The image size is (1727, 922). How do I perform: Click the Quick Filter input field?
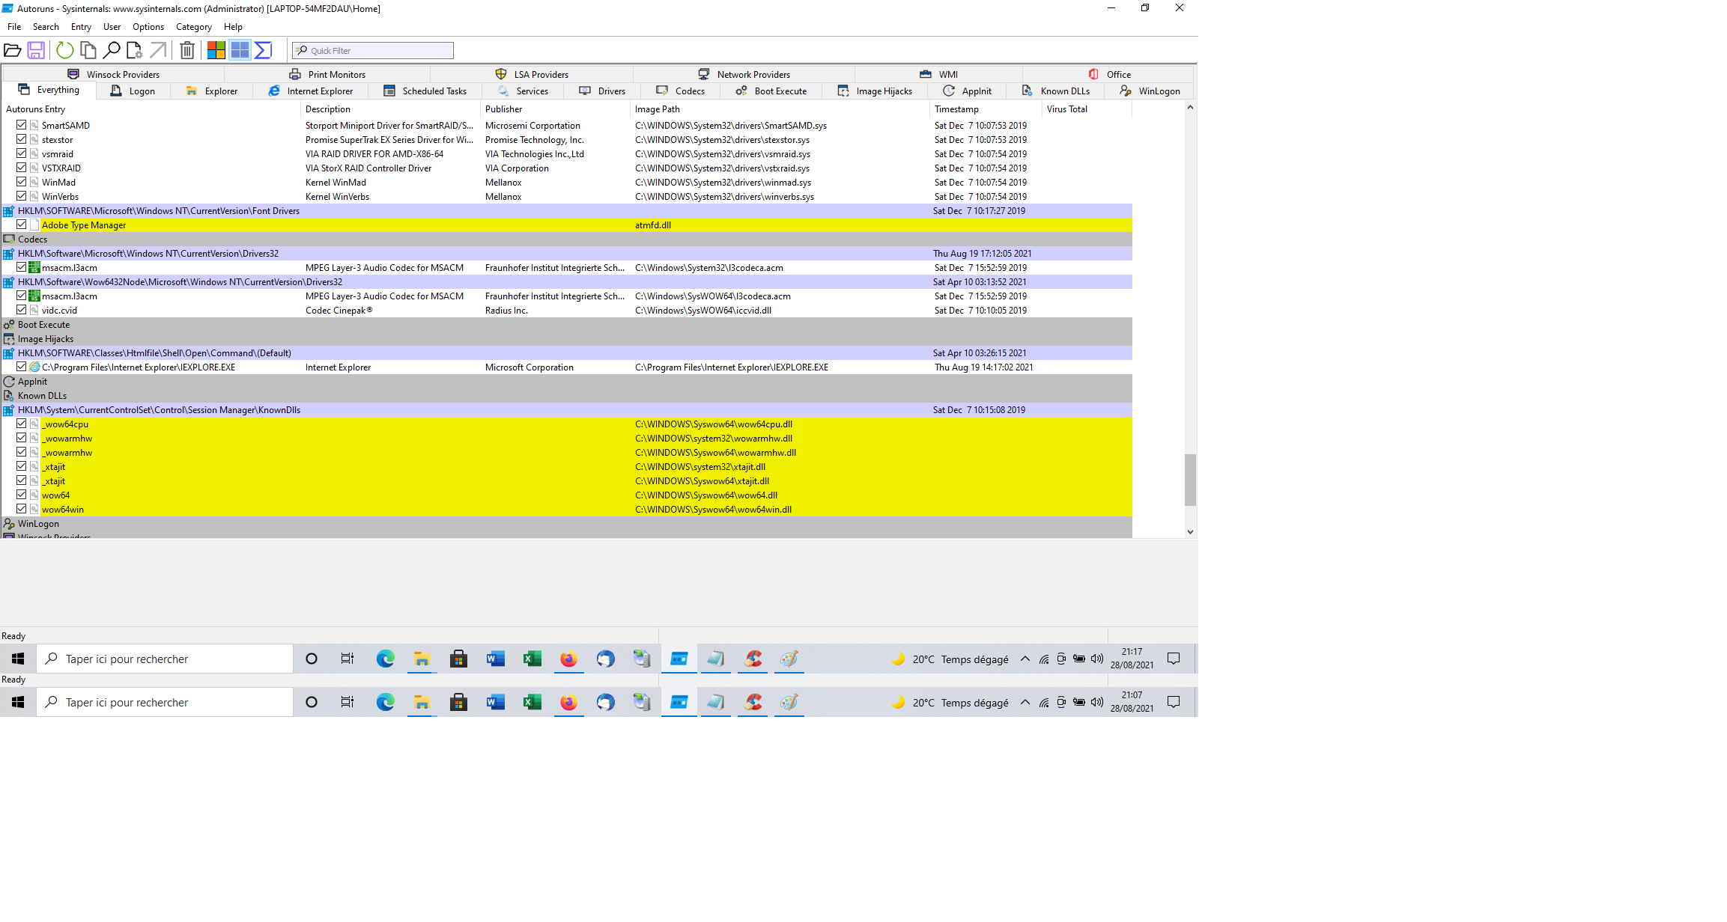(373, 50)
